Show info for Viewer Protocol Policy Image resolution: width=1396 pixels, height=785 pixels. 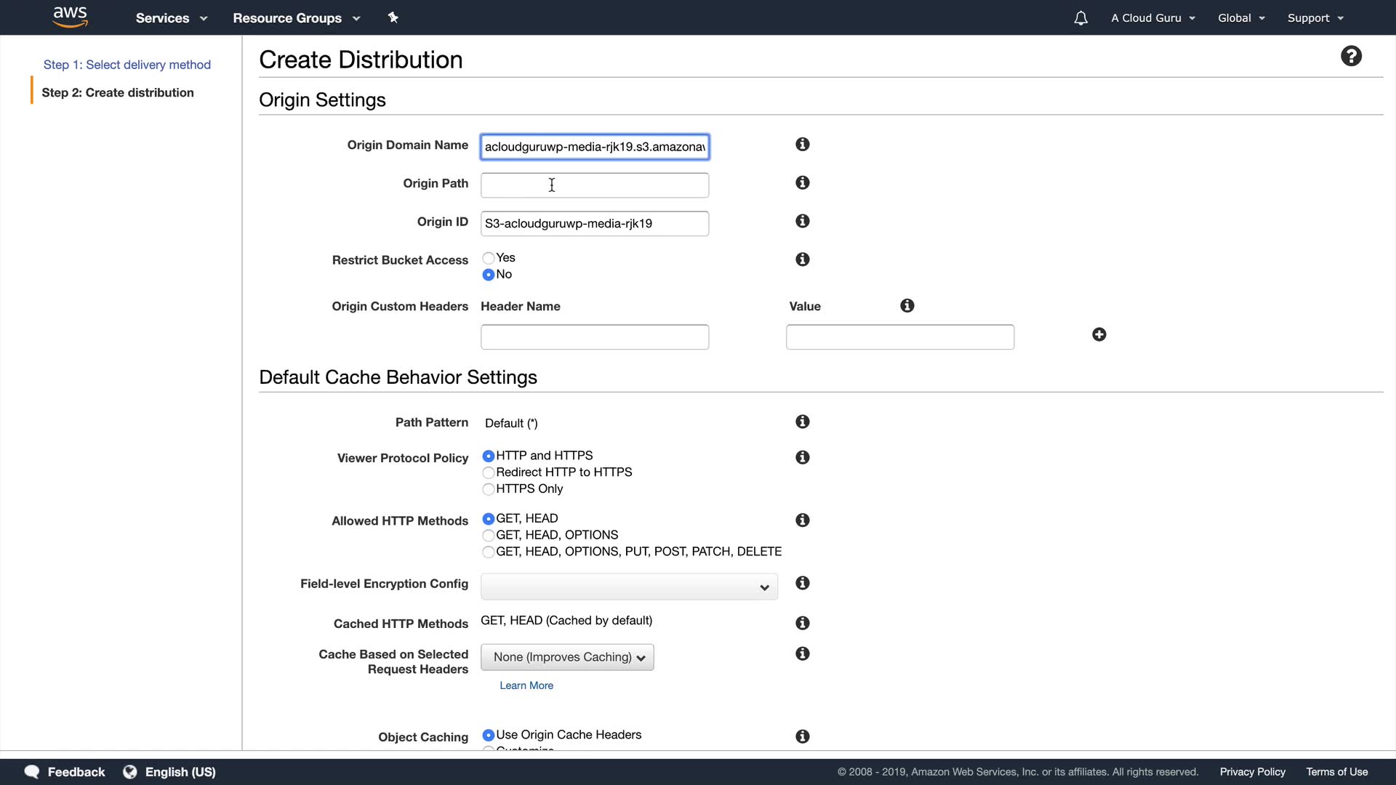pyautogui.click(x=802, y=457)
